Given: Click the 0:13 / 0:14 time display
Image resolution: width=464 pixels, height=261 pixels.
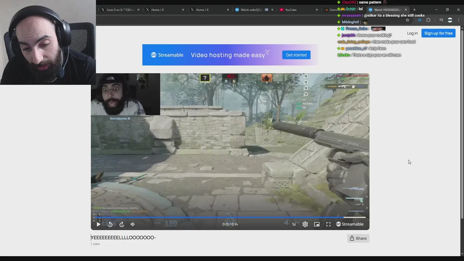Looking at the screenshot, I should pyautogui.click(x=230, y=224).
